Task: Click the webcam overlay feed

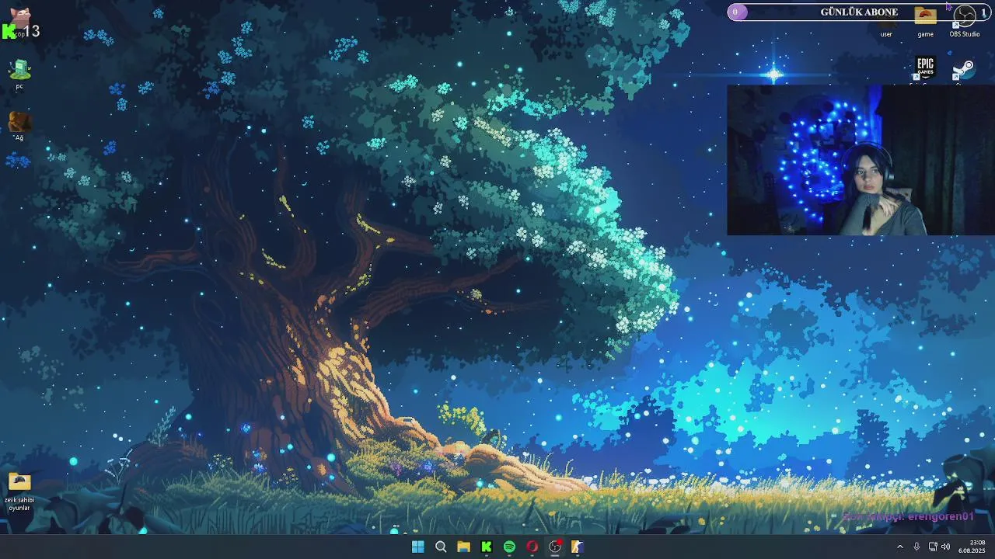Action: (861, 159)
